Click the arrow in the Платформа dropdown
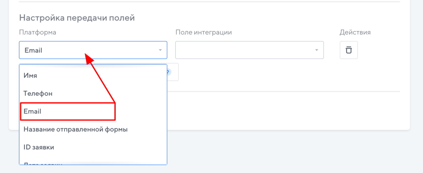This screenshot has height=173, width=423. (160, 50)
